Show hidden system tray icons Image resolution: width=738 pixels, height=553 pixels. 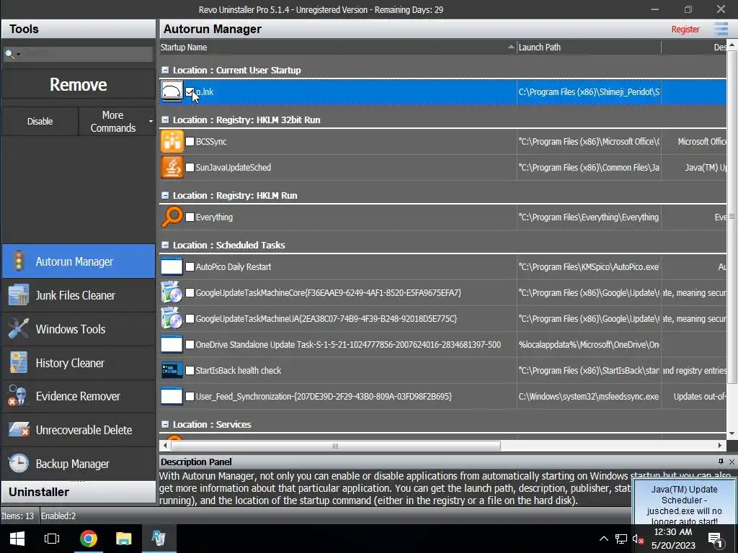604,539
